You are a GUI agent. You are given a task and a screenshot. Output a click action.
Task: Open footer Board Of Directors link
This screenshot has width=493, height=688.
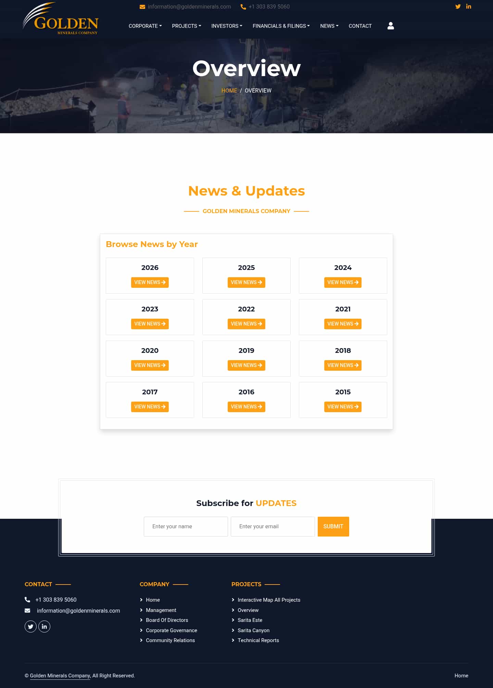click(167, 620)
